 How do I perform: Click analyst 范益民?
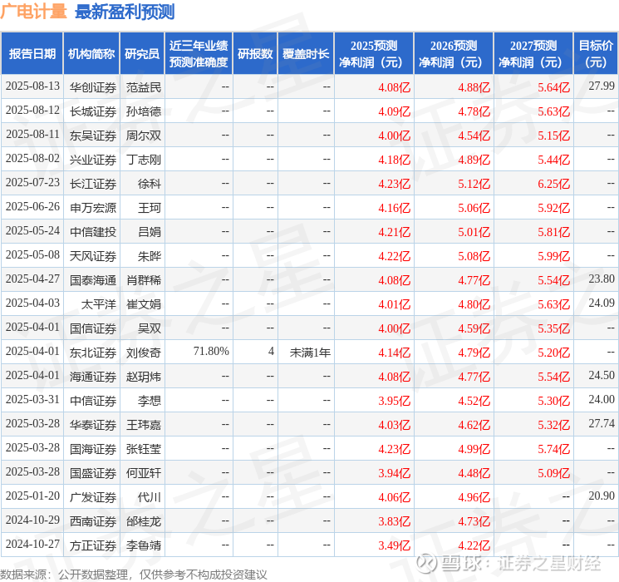pos(143,87)
